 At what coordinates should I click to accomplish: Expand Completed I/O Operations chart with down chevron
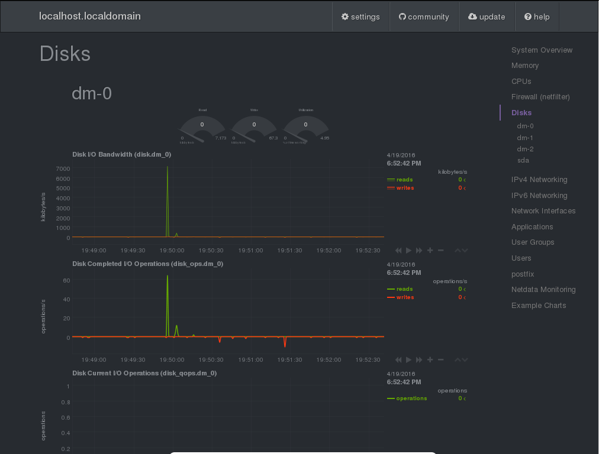coord(465,359)
